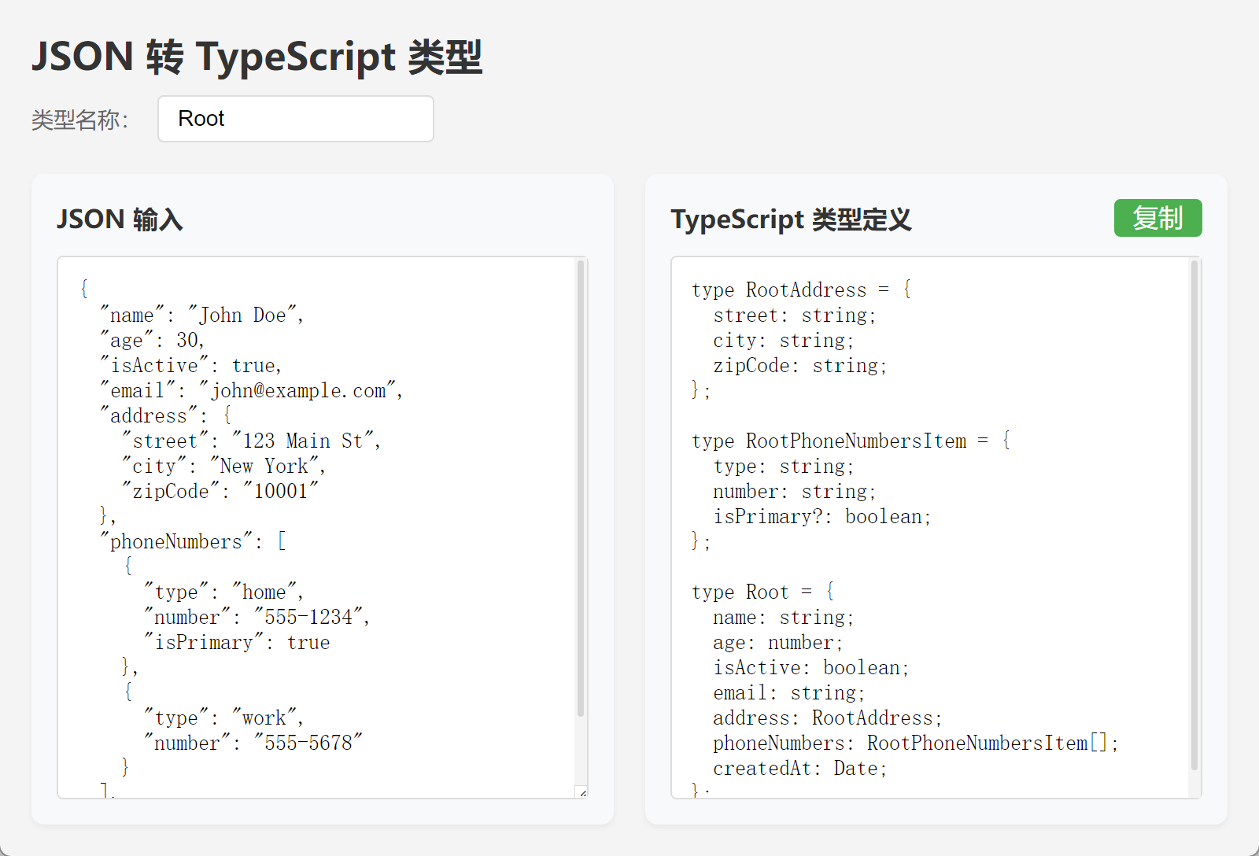Click the phoneNumbers: RootPhoneNumbersItem[] output line

click(x=915, y=743)
